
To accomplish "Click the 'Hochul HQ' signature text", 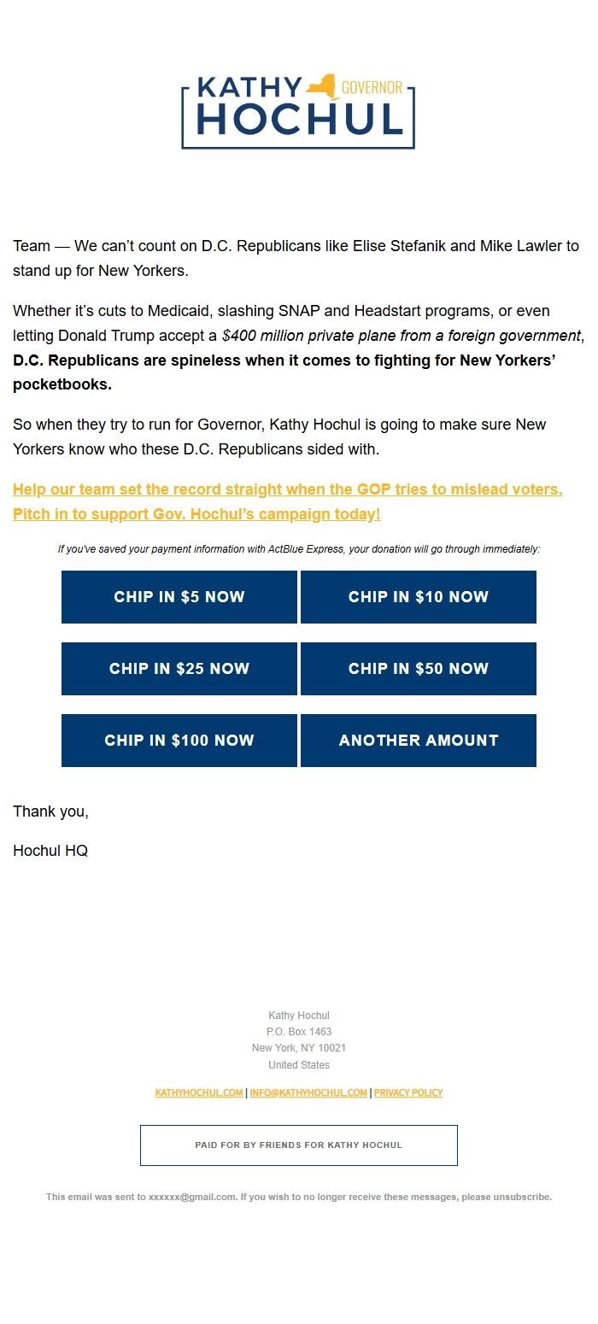I will (x=50, y=851).
